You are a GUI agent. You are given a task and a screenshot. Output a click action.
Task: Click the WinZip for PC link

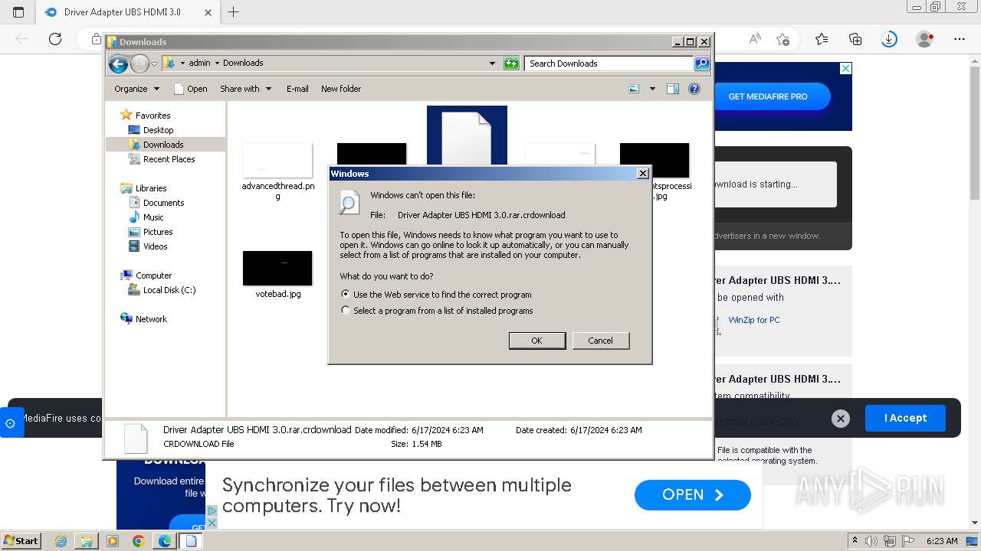[x=754, y=320]
